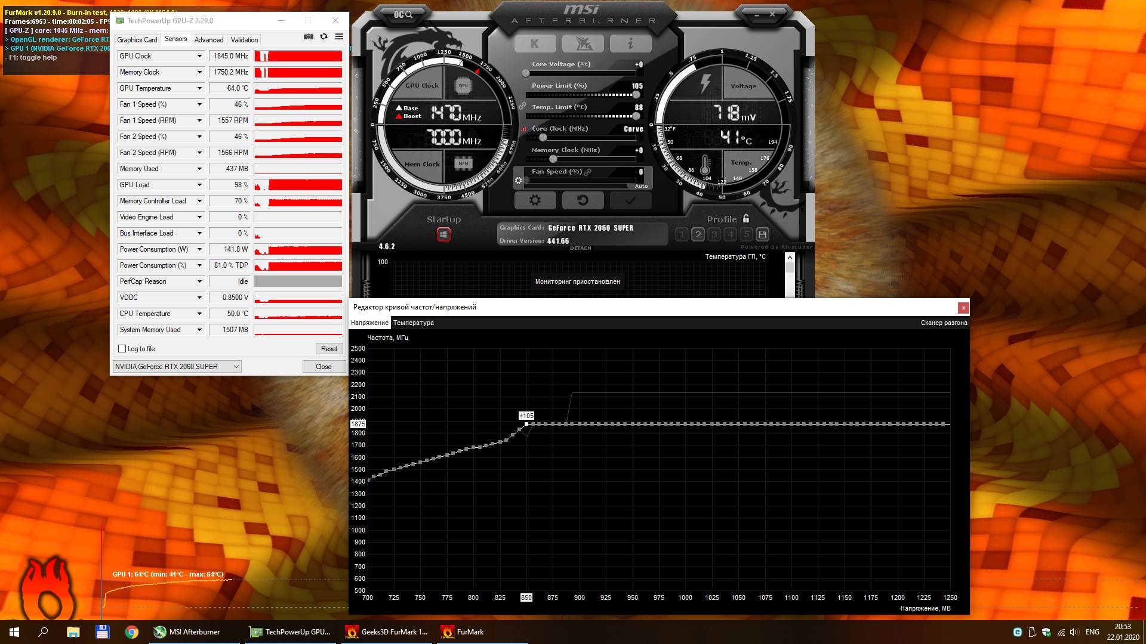Click the Power Limit slider knob
Image resolution: width=1146 pixels, height=644 pixels.
coord(636,95)
